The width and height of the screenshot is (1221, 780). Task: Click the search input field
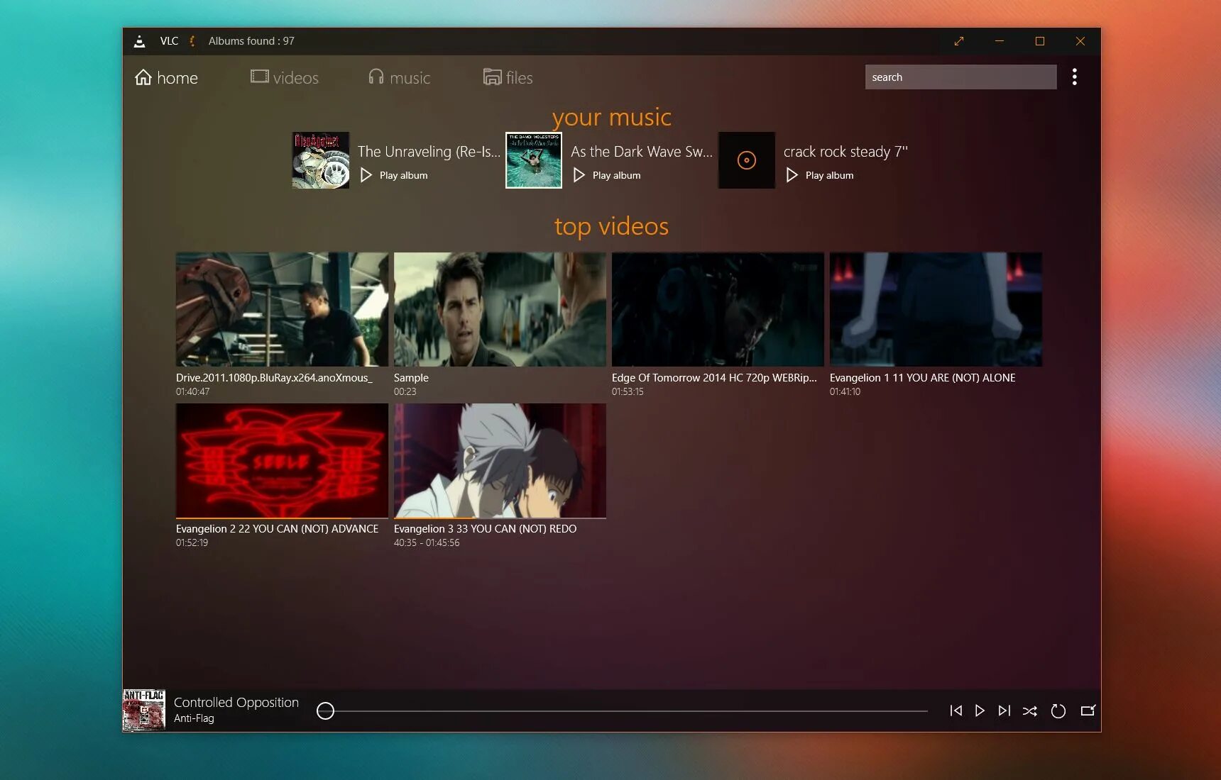click(x=960, y=77)
